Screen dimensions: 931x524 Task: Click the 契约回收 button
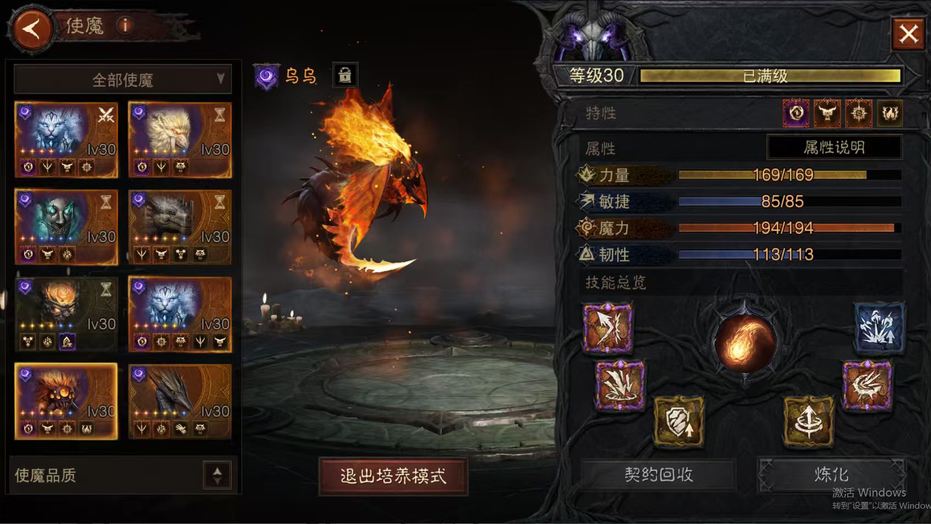(x=658, y=474)
